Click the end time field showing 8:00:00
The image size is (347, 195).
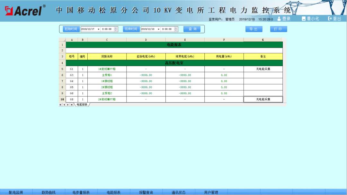coord(167,29)
